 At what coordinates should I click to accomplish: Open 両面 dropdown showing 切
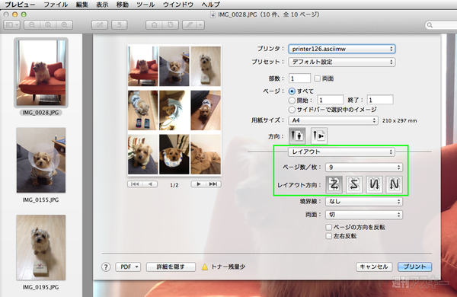coord(364,215)
